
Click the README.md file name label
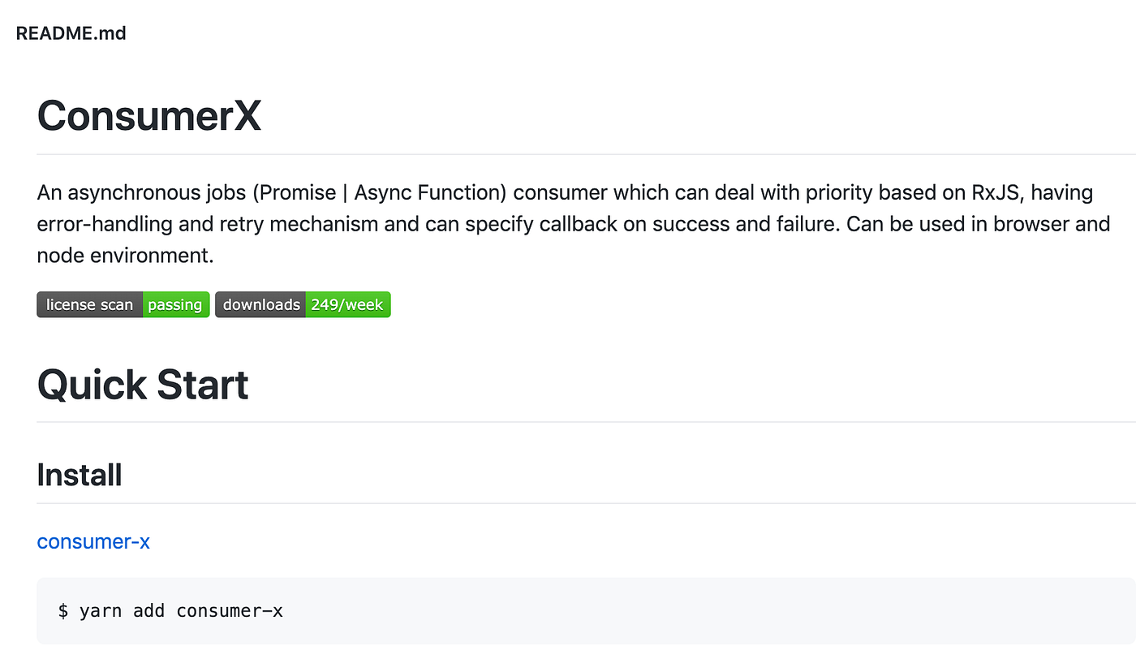71,33
